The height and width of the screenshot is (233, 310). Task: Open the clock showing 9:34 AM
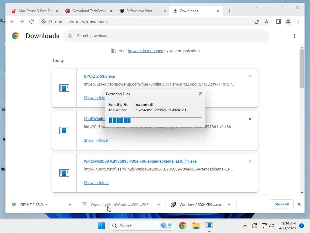click(x=287, y=226)
